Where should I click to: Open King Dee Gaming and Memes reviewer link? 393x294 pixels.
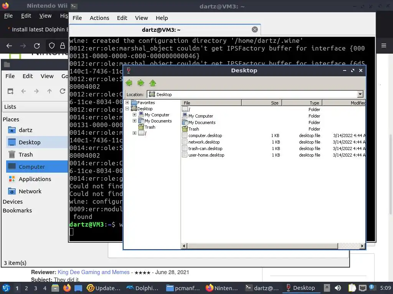pyautogui.click(x=94, y=272)
